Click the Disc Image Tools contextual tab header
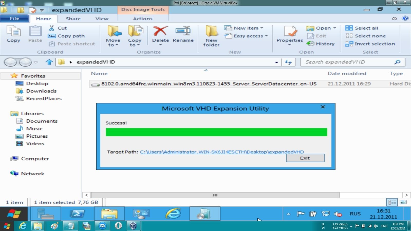Viewport: 411px width, 231px height. pos(143,9)
